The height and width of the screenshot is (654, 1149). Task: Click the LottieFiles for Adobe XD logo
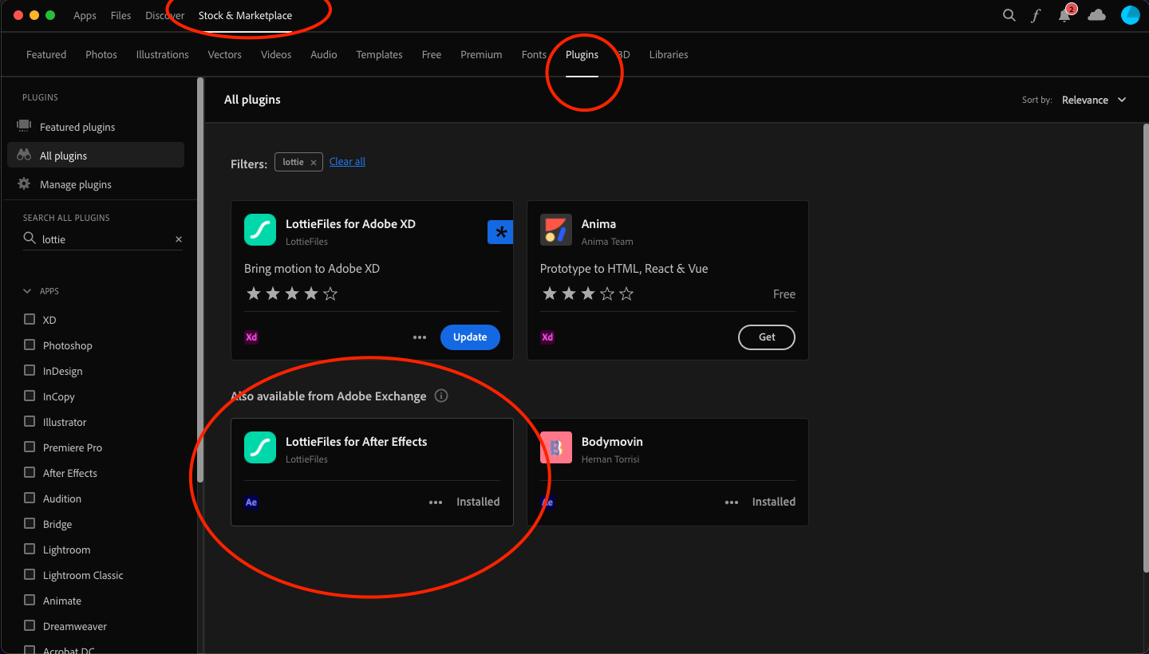pyautogui.click(x=260, y=230)
